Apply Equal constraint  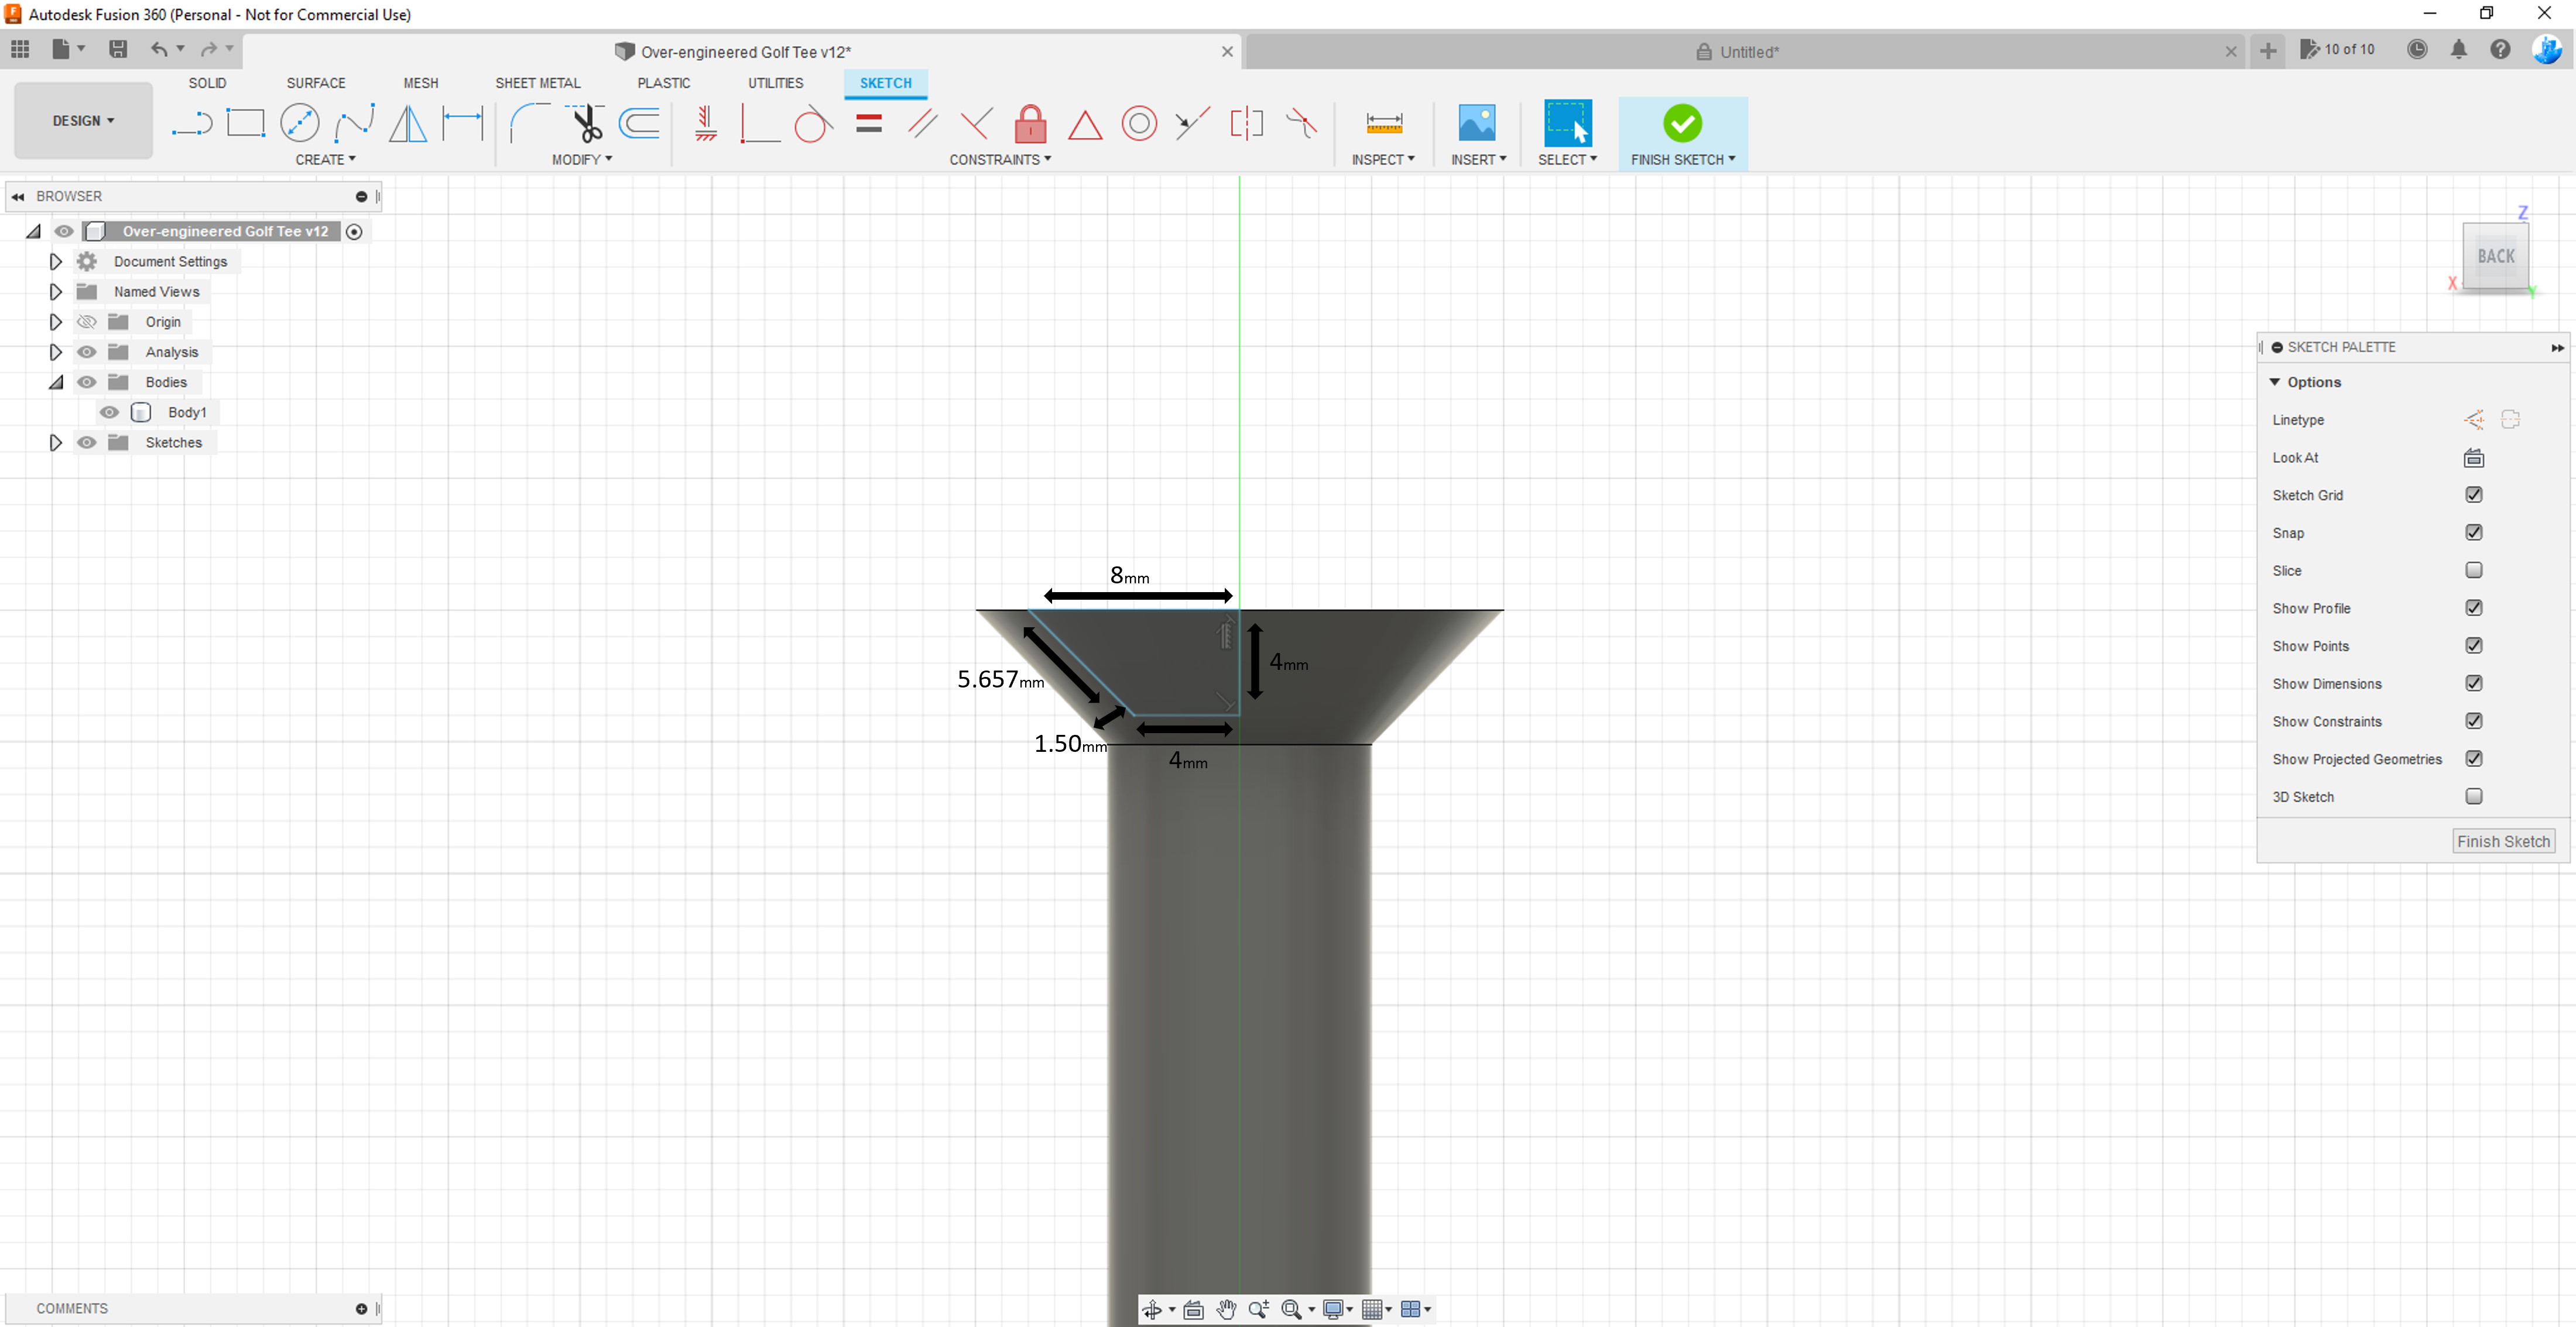pyautogui.click(x=869, y=123)
